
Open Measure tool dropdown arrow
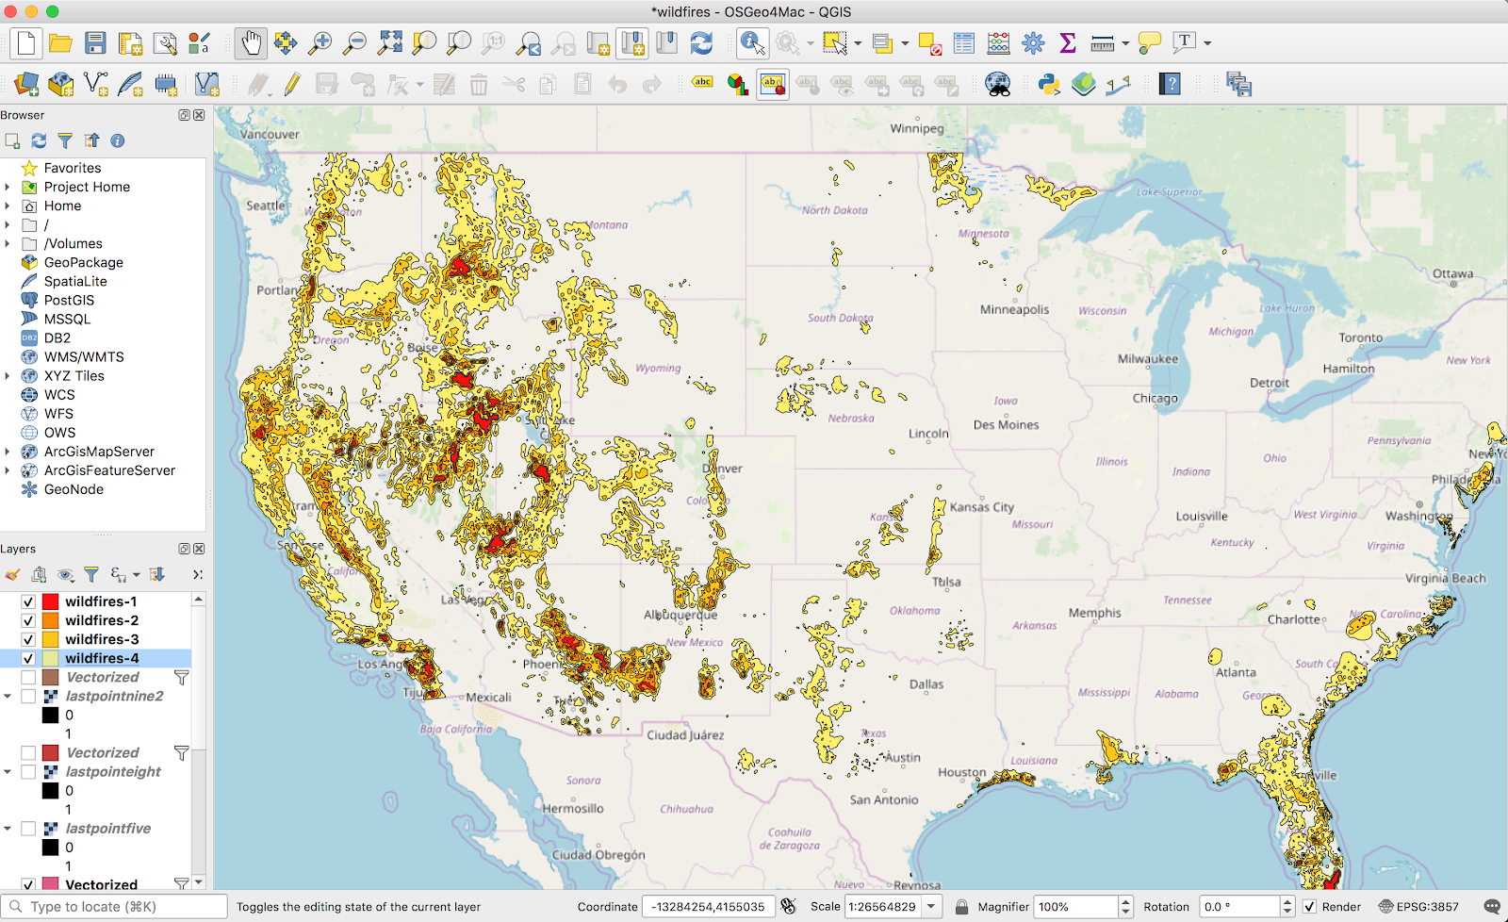click(1125, 43)
